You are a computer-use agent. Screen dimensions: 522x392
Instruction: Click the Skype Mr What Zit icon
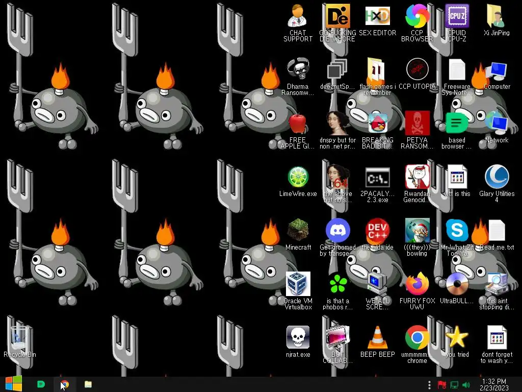pyautogui.click(x=457, y=230)
